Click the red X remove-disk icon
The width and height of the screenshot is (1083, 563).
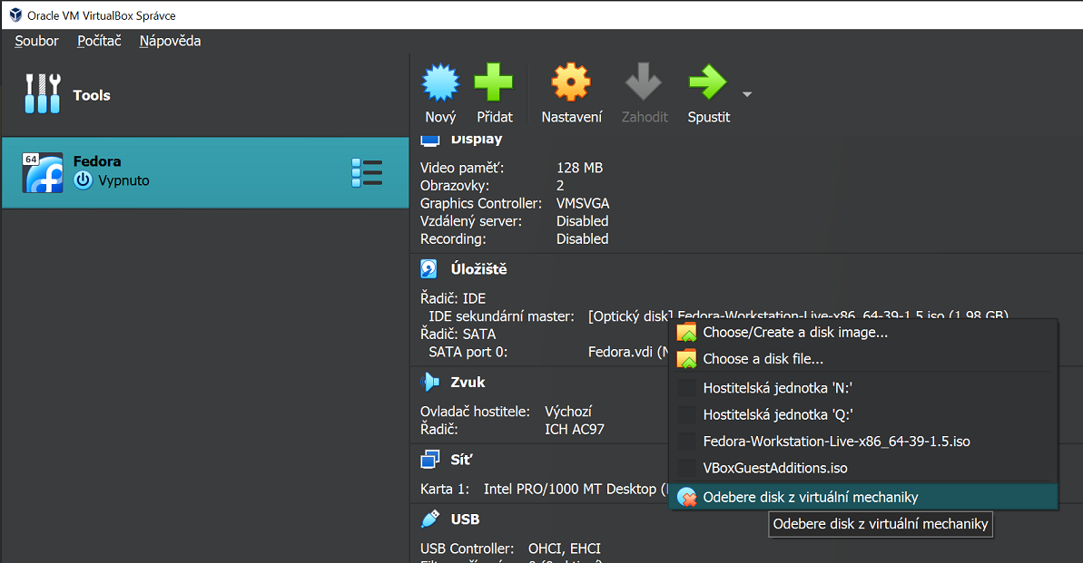(x=686, y=498)
